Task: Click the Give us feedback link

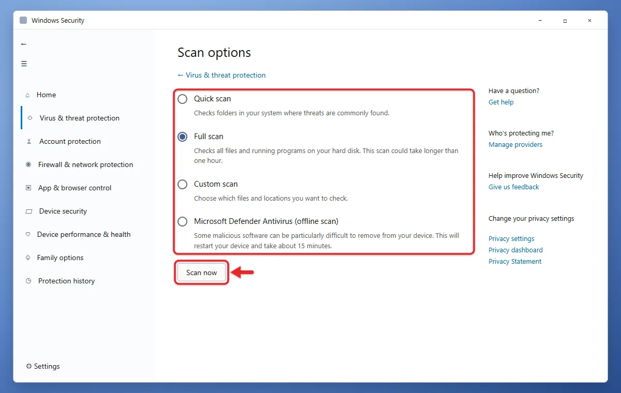Action: tap(514, 187)
